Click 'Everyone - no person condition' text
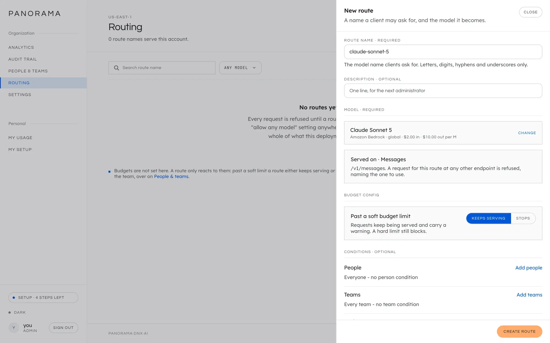Image resolution: width=550 pixels, height=343 pixels. tap(381, 277)
